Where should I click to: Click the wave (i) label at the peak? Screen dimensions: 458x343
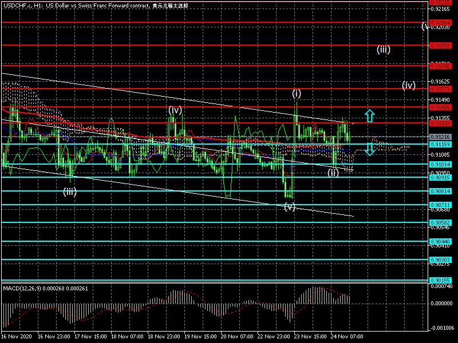pyautogui.click(x=296, y=93)
